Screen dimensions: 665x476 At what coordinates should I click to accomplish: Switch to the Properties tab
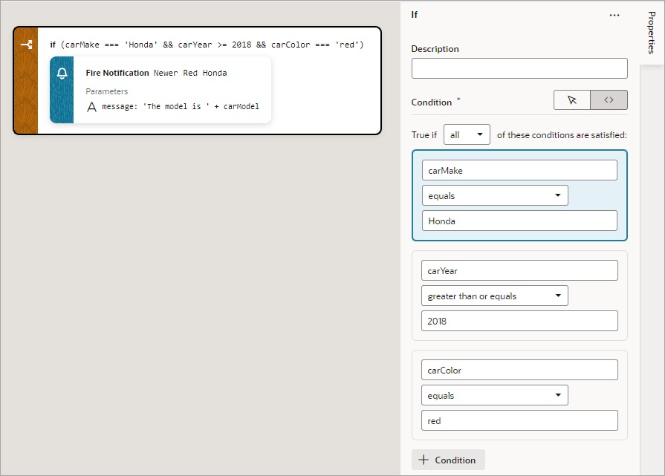click(652, 33)
